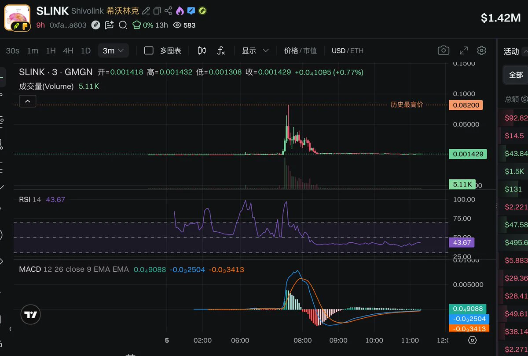
Task: Click the 0.001429 current price tag
Action: [x=467, y=154]
